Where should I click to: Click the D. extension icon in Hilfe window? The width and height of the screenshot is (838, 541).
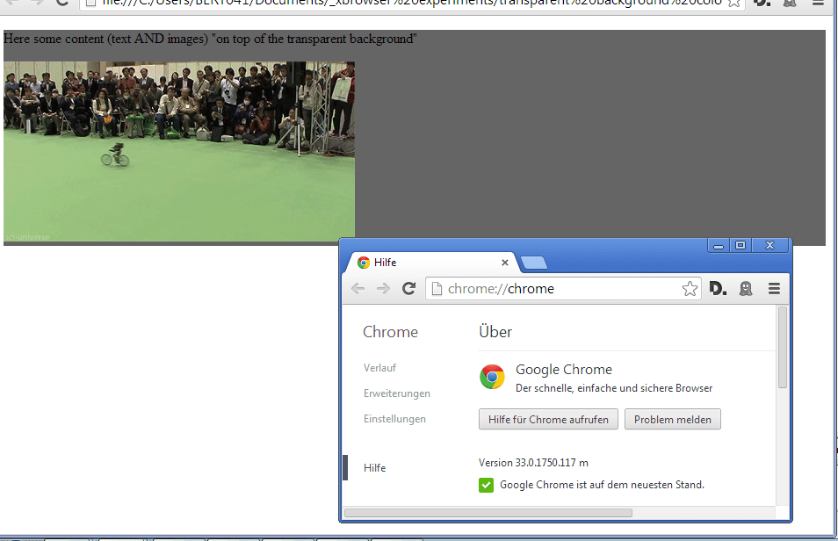[718, 289]
